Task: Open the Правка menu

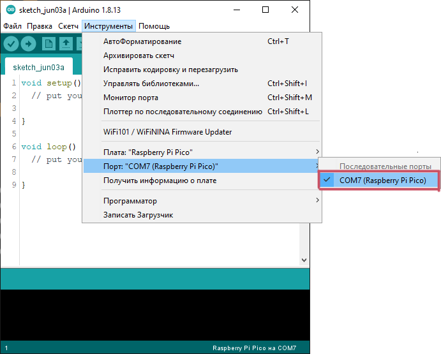Action: coord(40,26)
